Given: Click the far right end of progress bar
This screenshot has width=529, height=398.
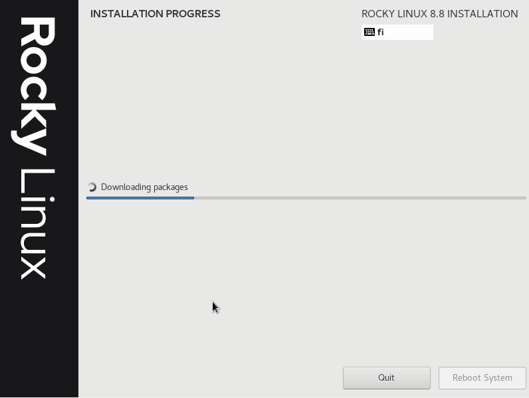Looking at the screenshot, I should point(524,198).
